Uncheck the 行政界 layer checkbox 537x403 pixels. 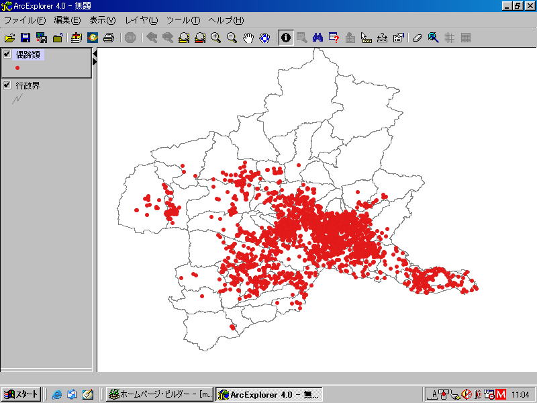pos(7,85)
